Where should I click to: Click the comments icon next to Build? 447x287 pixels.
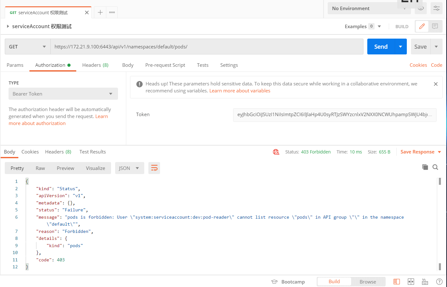435,26
